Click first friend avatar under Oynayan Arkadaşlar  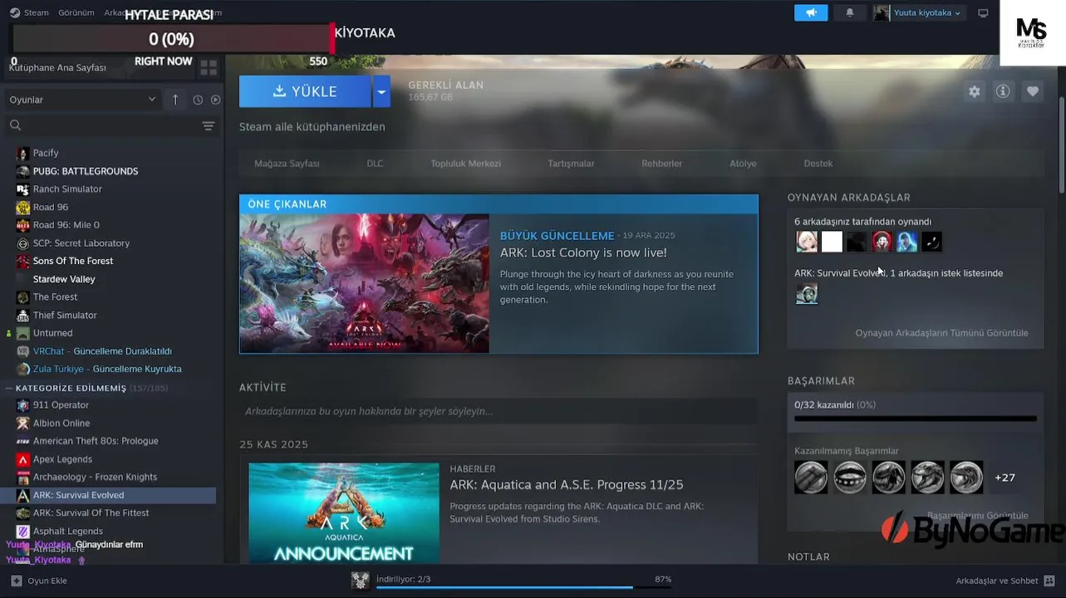[806, 242]
